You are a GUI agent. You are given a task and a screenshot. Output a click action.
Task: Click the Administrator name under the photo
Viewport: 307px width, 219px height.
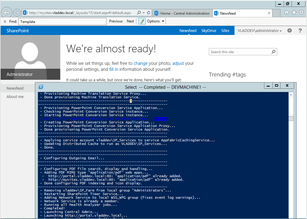pos(20,74)
